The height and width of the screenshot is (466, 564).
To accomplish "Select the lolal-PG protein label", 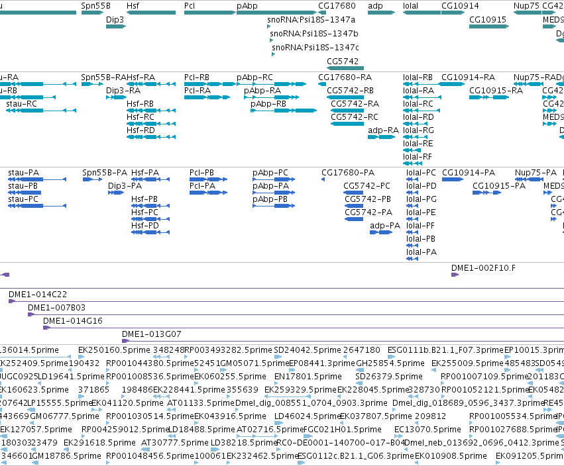I will pyautogui.click(x=422, y=199).
